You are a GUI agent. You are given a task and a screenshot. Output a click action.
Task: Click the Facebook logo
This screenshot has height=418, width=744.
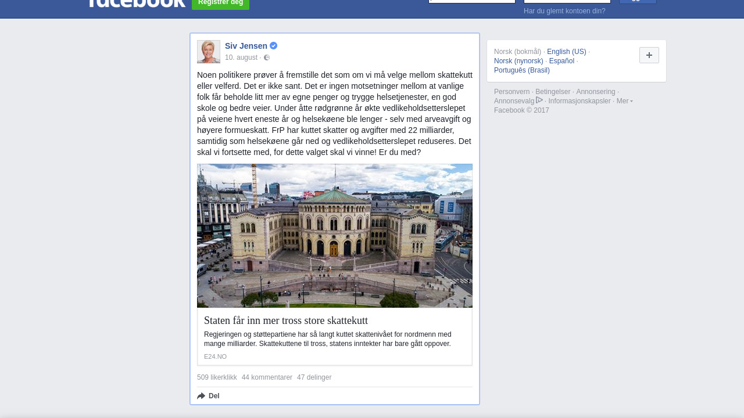pos(137,3)
